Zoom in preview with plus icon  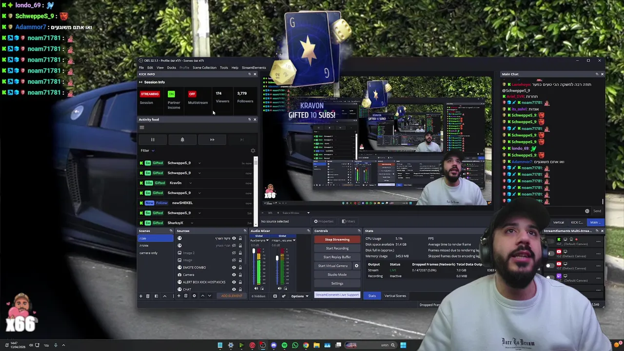278,213
